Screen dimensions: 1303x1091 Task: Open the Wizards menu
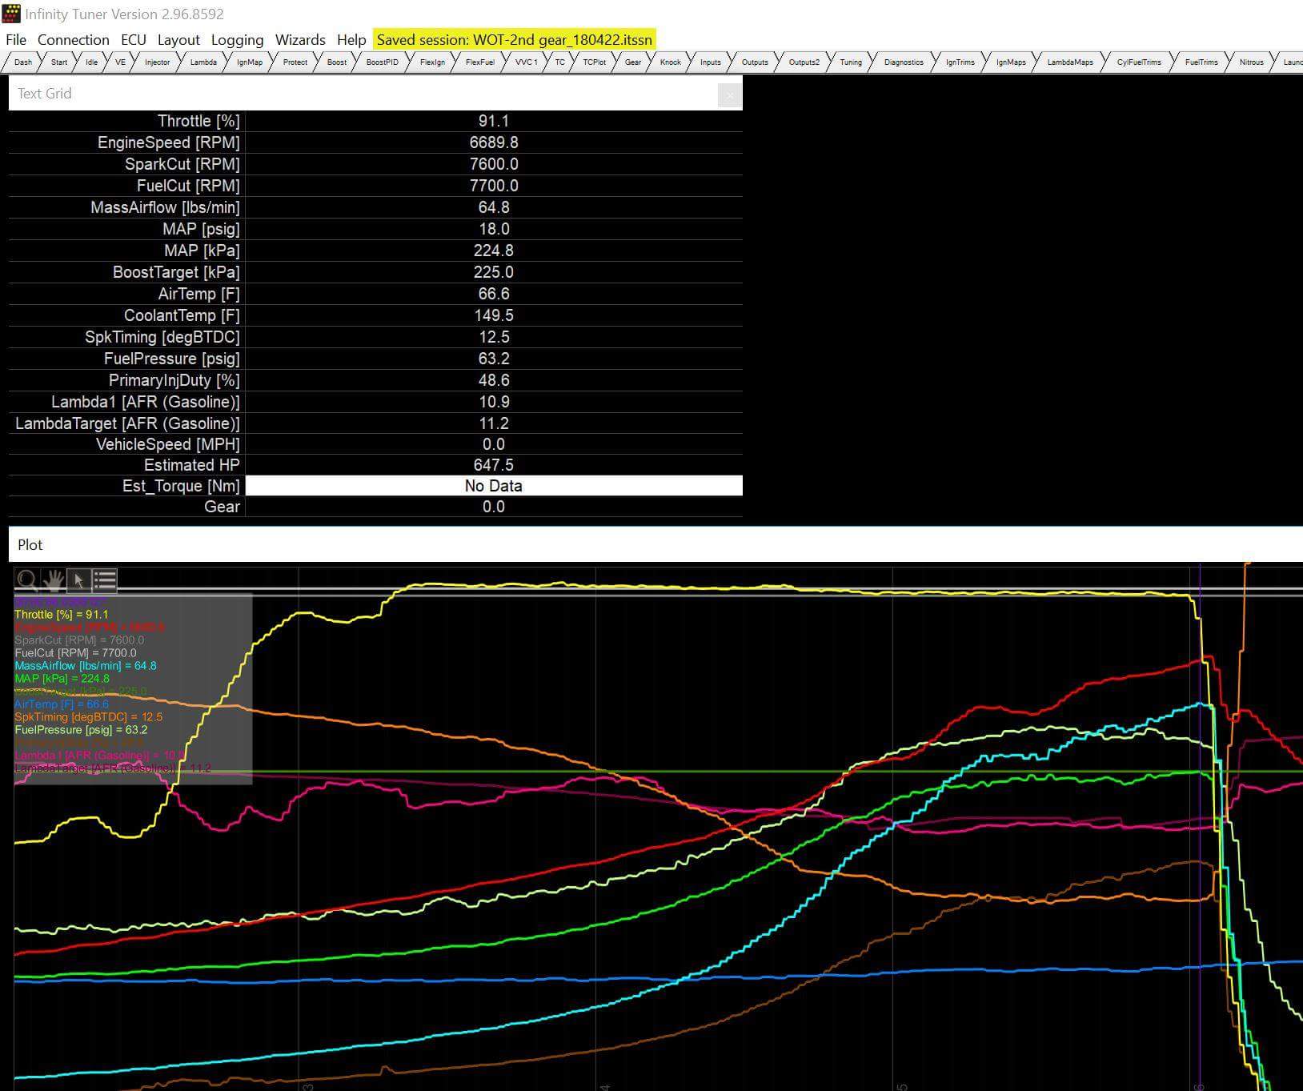300,40
